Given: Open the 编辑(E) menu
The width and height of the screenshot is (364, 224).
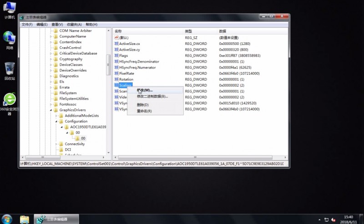Looking at the screenshot, I should point(42,24).
